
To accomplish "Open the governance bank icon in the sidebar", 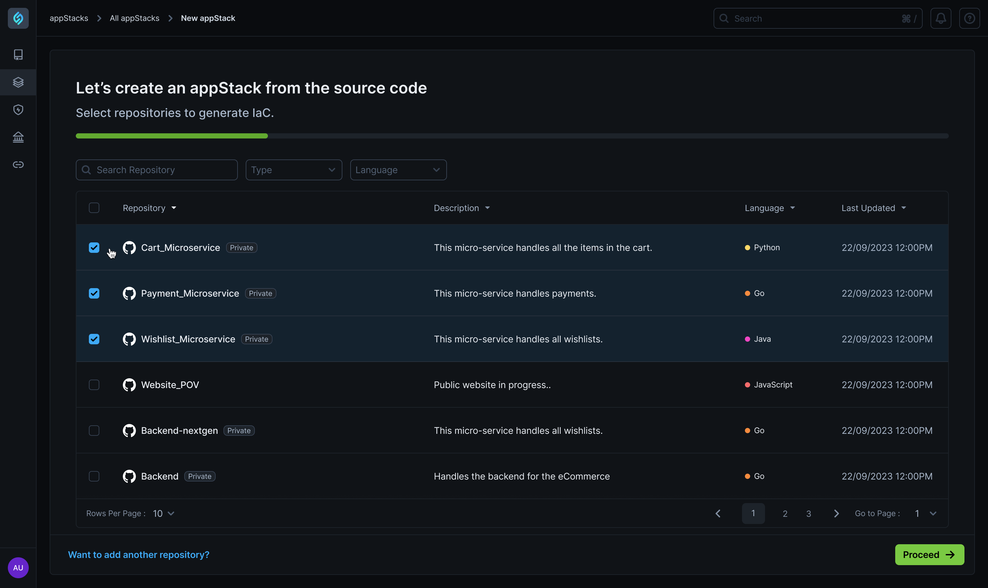I will pos(18,137).
